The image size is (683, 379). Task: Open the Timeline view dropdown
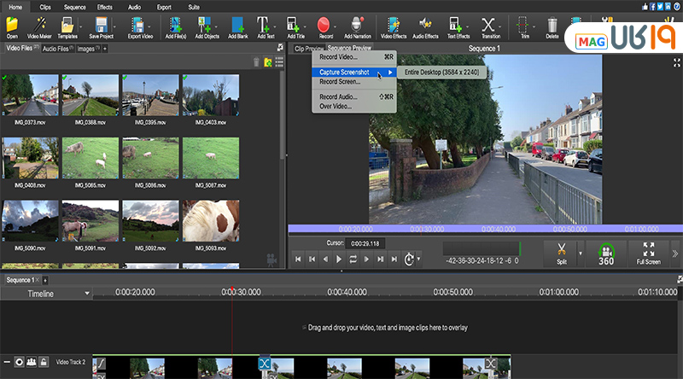click(x=86, y=294)
